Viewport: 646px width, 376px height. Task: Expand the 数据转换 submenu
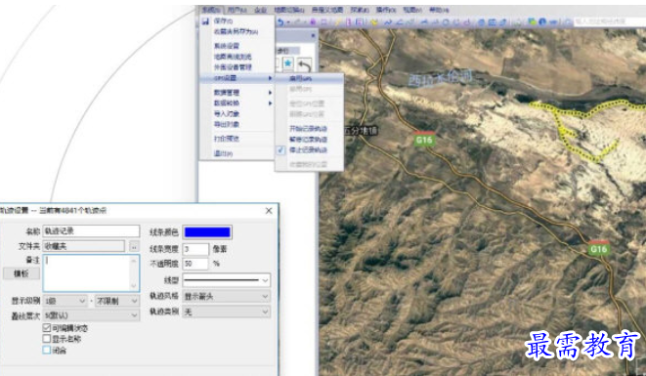237,103
